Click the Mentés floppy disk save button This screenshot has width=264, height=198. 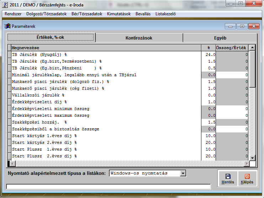228,178
